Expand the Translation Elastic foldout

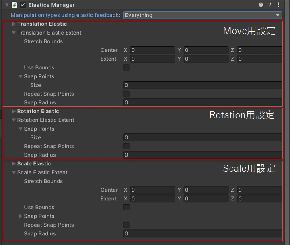point(14,24)
